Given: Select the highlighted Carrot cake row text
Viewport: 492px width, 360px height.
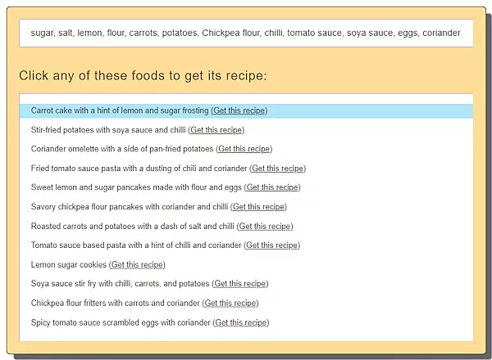Looking at the screenshot, I should (x=119, y=110).
